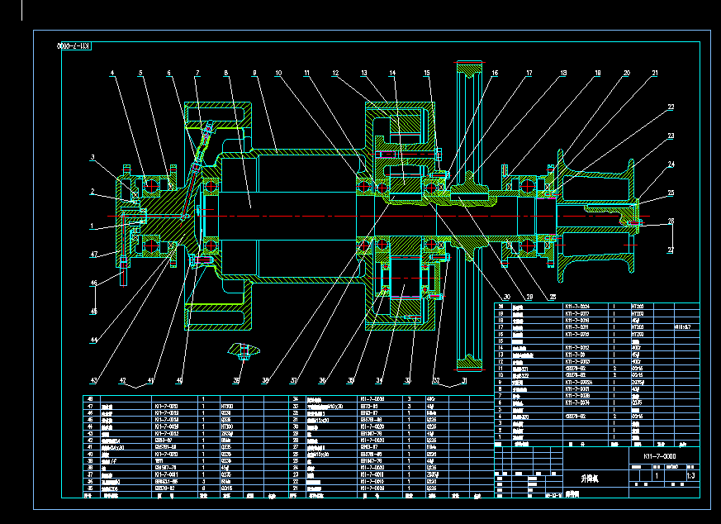The width and height of the screenshot is (721, 524).
Task: Select part balloon number 38
Action: [266, 381]
